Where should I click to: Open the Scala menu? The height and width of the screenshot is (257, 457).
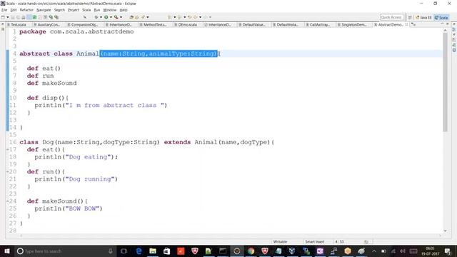86,10
